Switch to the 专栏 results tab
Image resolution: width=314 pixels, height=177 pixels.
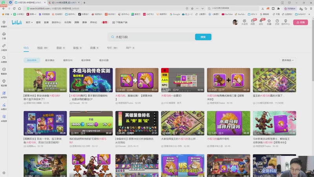(112, 48)
